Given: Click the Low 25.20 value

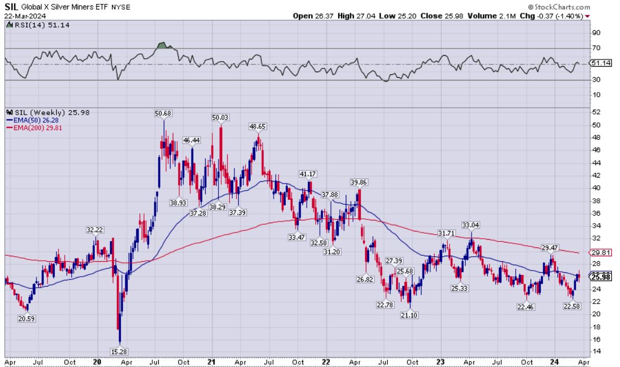Looking at the screenshot, I should coord(397,16).
